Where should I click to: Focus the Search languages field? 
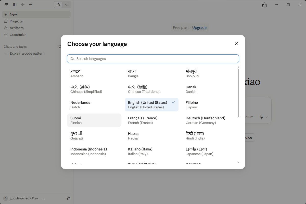[x=153, y=59]
